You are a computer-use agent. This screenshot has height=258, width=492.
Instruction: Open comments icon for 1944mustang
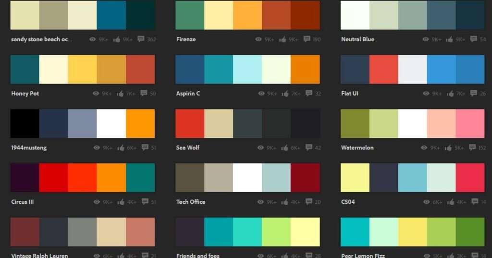(145, 147)
